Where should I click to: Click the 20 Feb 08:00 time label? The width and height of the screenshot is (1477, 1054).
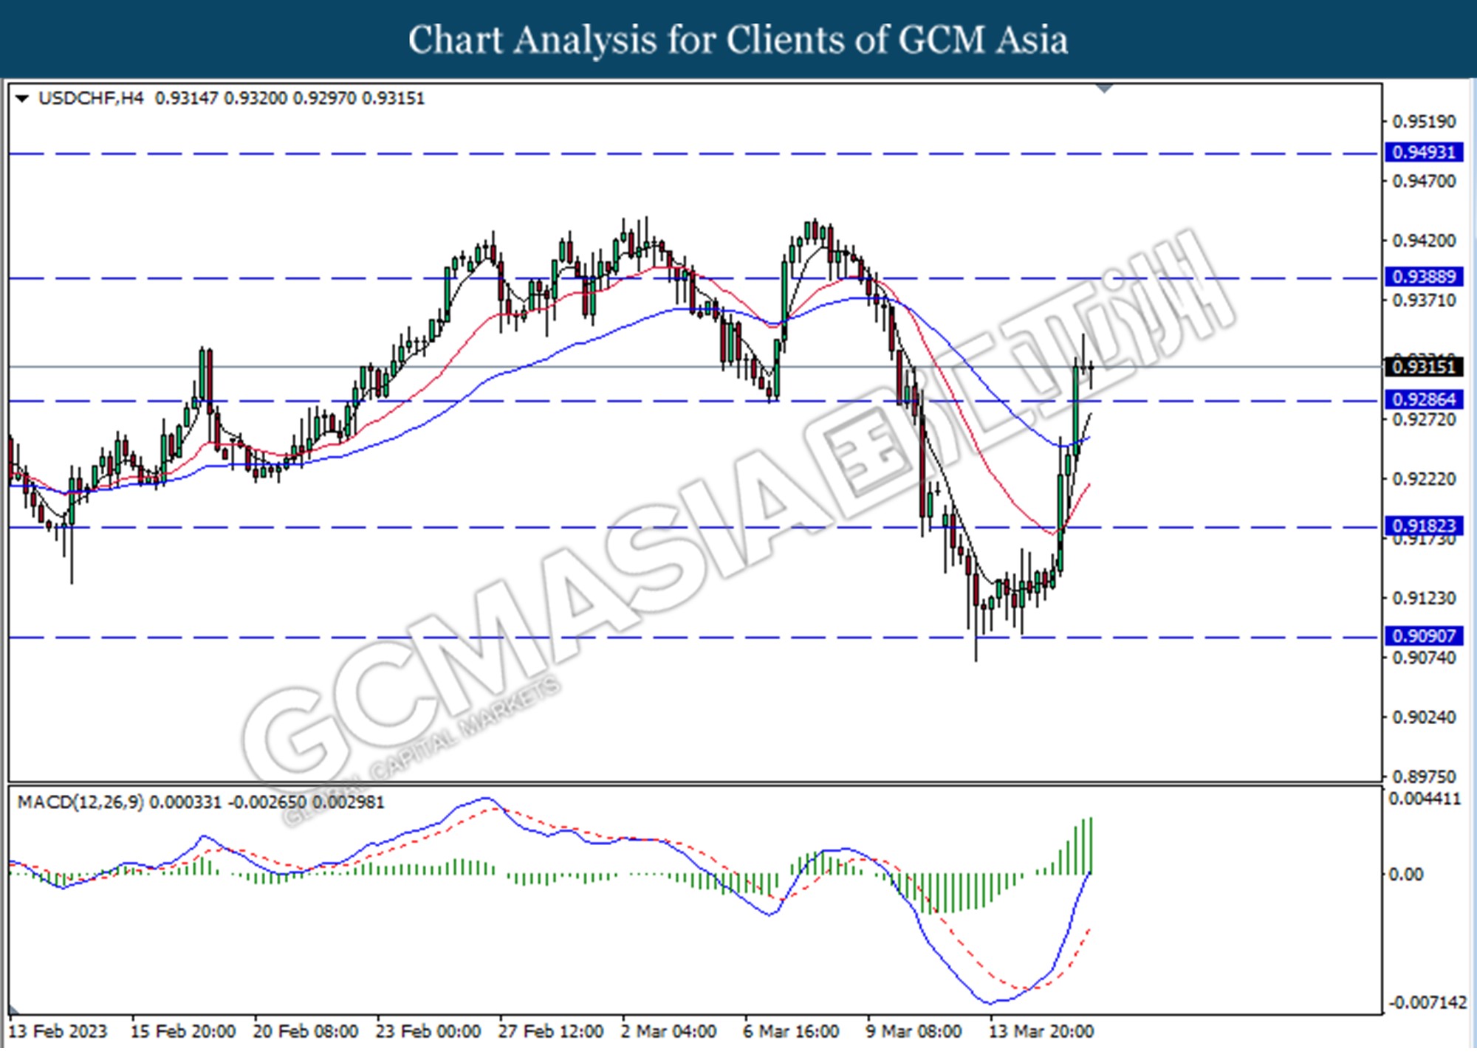(306, 1032)
